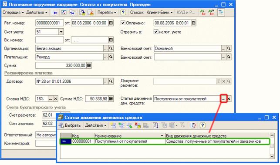Click the help question mark in main toolbar

pyautogui.click(x=123, y=13)
